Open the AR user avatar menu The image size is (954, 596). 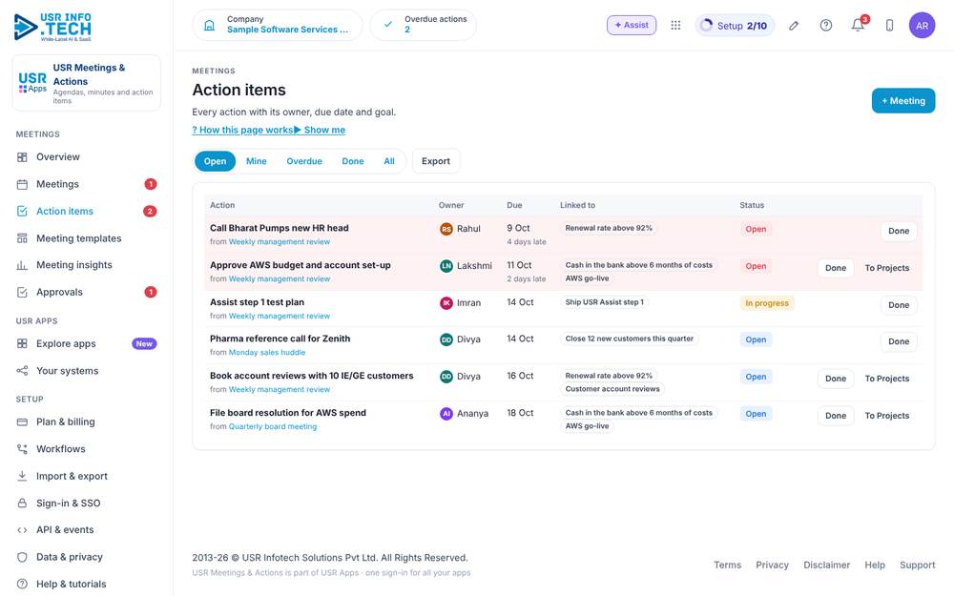pos(922,25)
